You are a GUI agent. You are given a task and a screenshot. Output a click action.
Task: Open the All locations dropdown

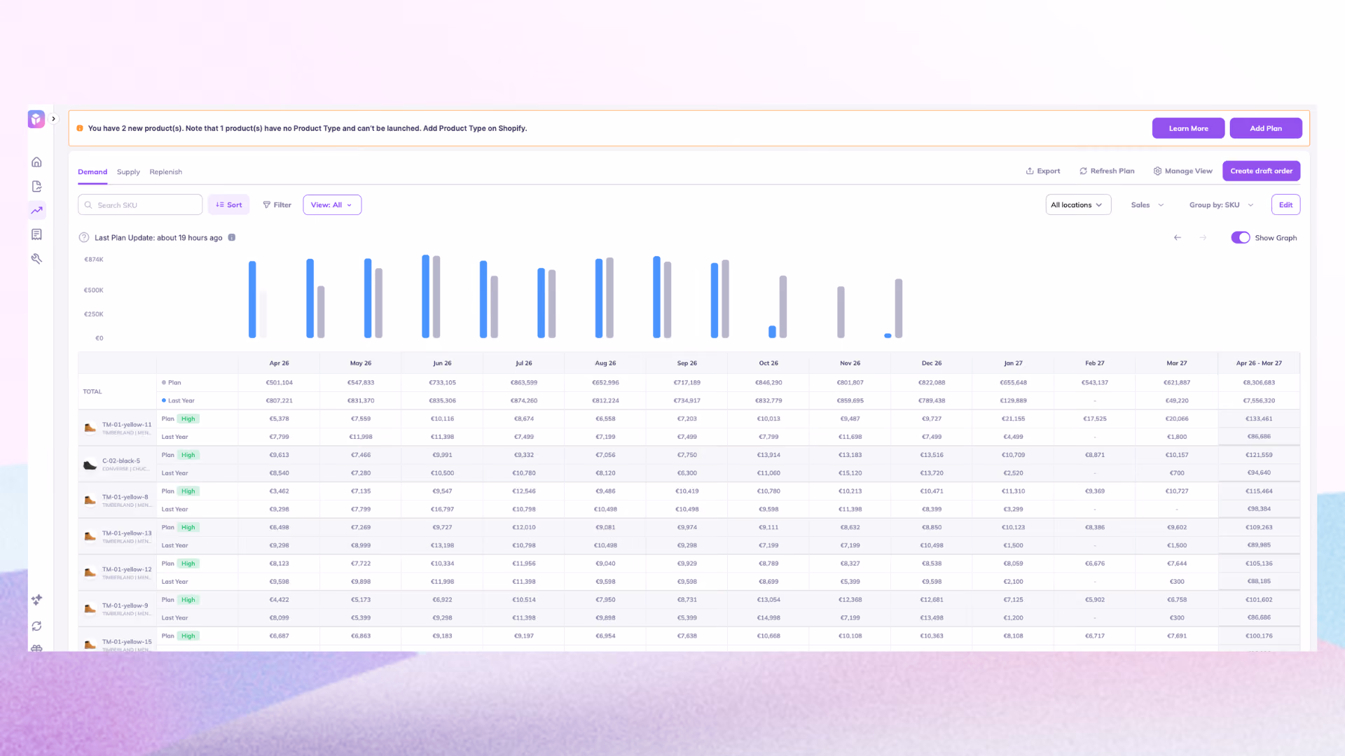[x=1078, y=205]
